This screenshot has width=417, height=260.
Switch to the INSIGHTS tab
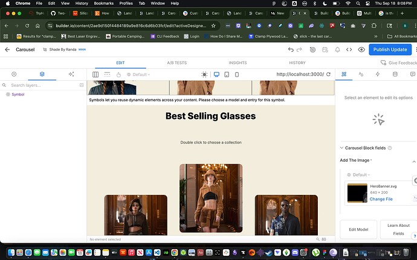(238, 63)
